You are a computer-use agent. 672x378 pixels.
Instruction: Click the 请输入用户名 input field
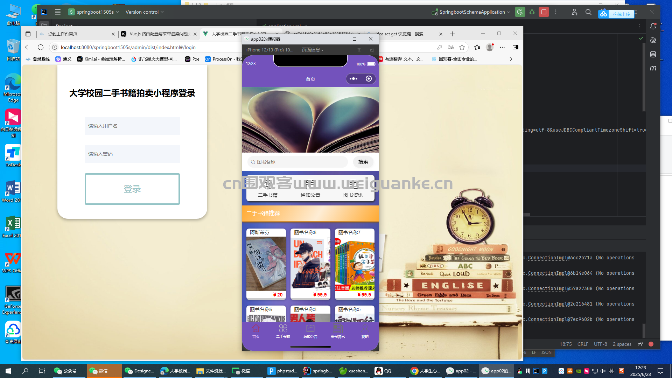click(132, 126)
